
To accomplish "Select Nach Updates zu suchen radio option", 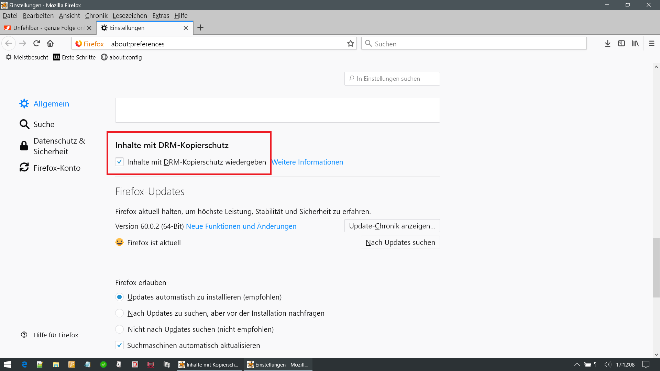I will point(119,313).
